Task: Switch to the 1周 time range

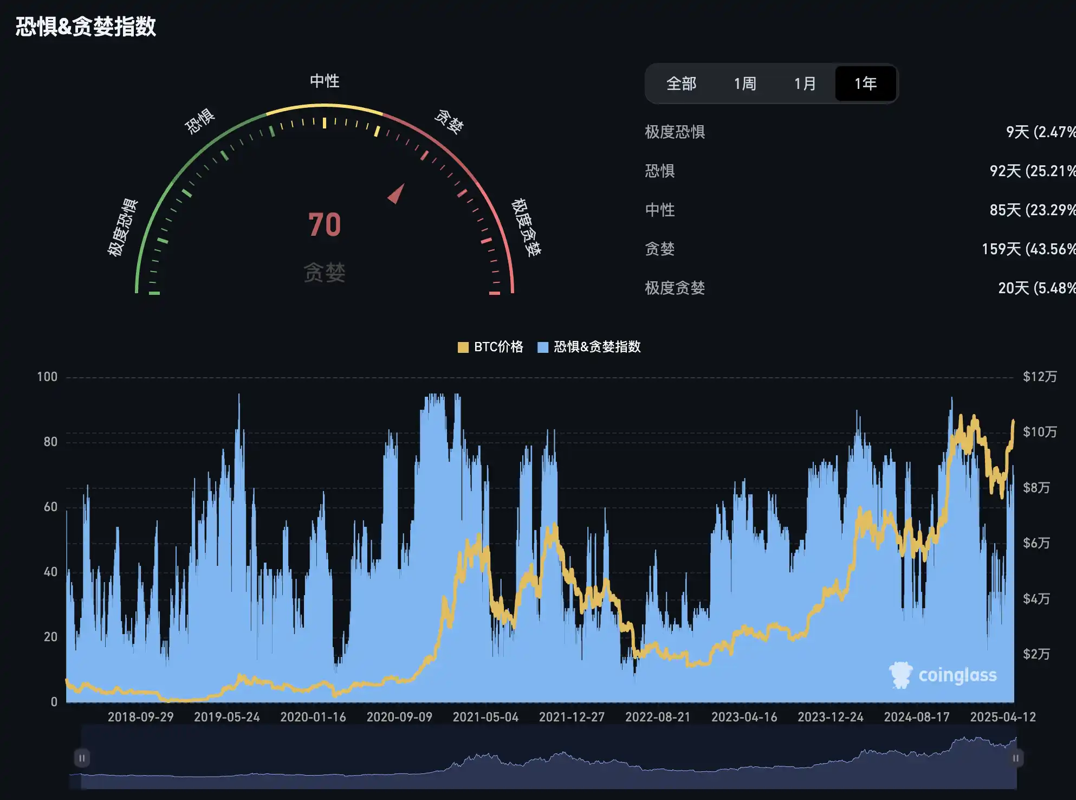Action: click(744, 83)
